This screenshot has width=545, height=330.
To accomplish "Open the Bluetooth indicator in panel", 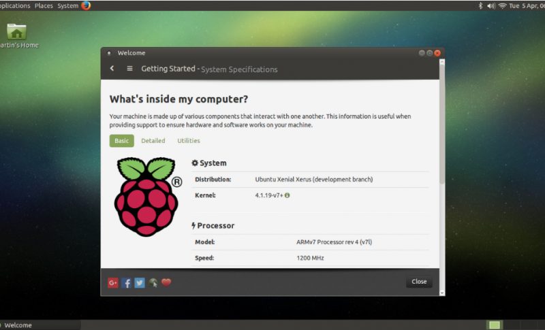I will click(481, 5).
